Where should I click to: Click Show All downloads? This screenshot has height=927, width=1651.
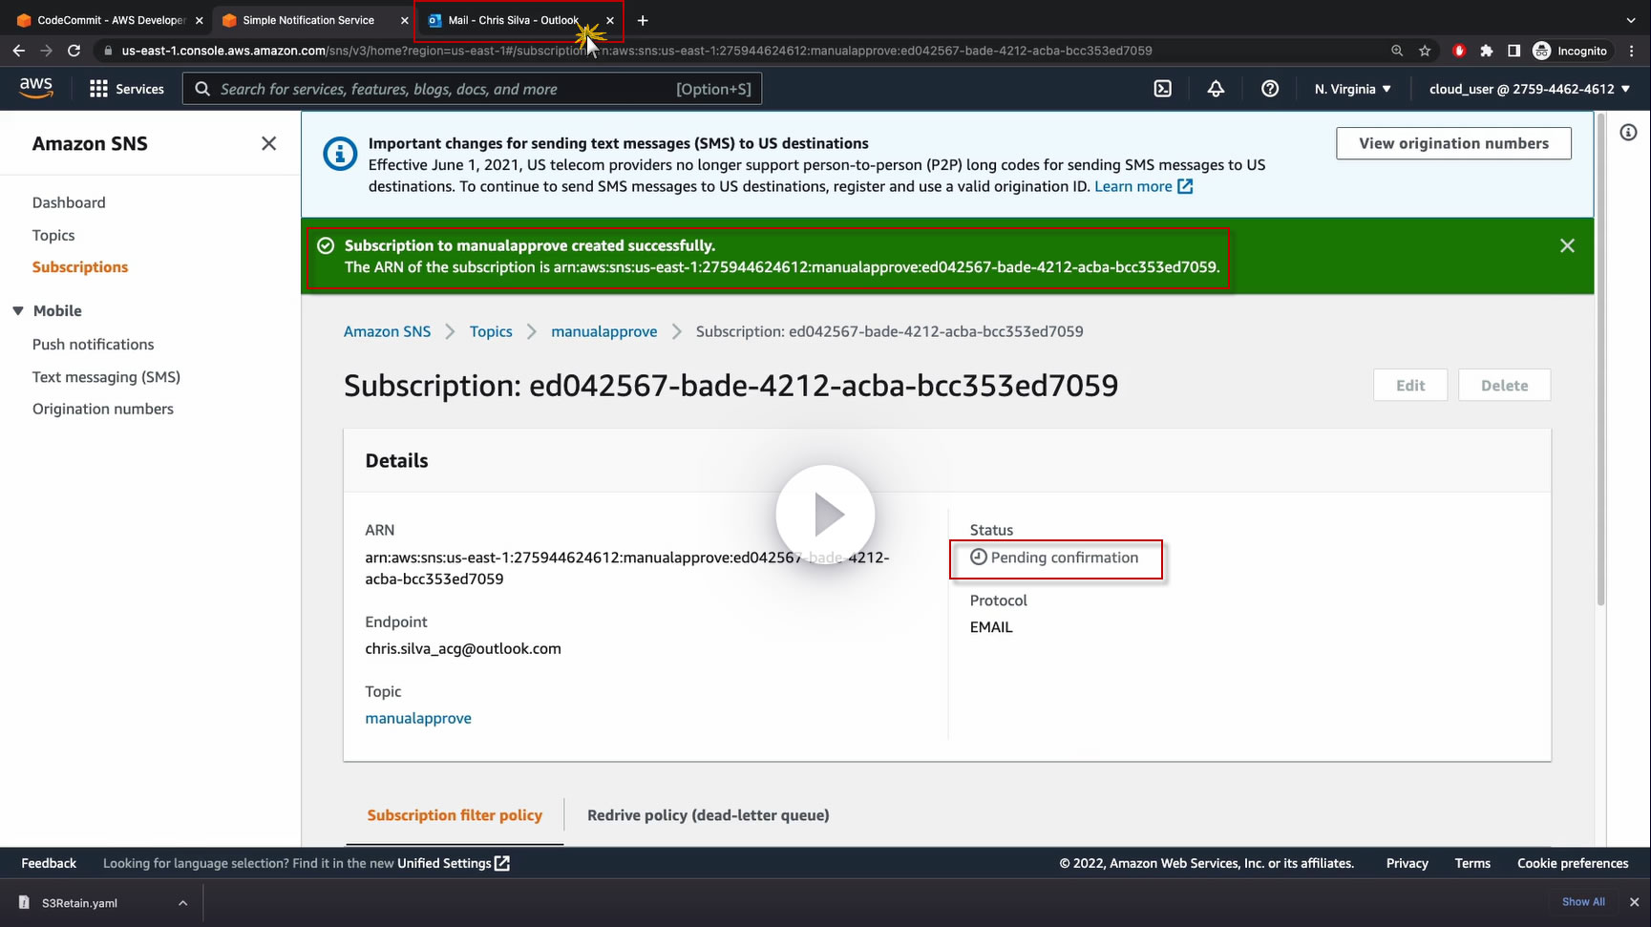point(1583,902)
